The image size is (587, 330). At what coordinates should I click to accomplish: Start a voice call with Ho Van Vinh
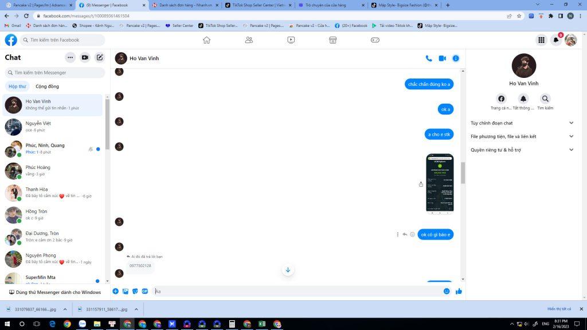(429, 58)
